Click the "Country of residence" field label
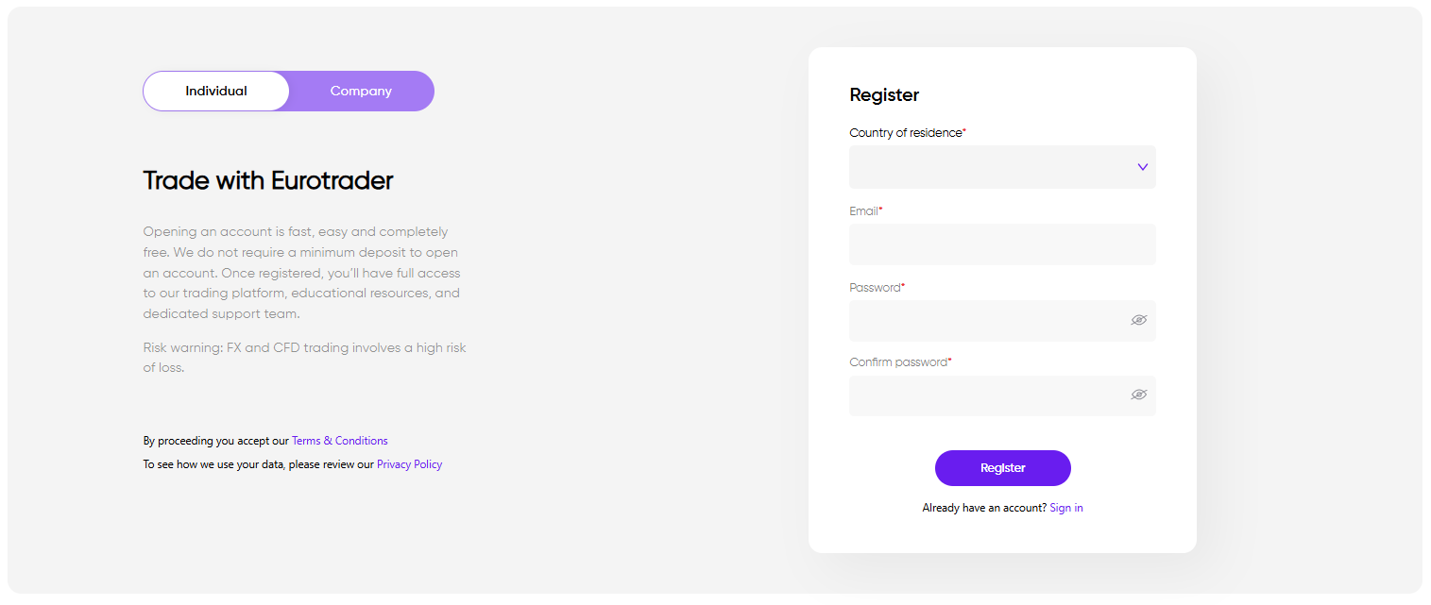 pyautogui.click(x=905, y=133)
